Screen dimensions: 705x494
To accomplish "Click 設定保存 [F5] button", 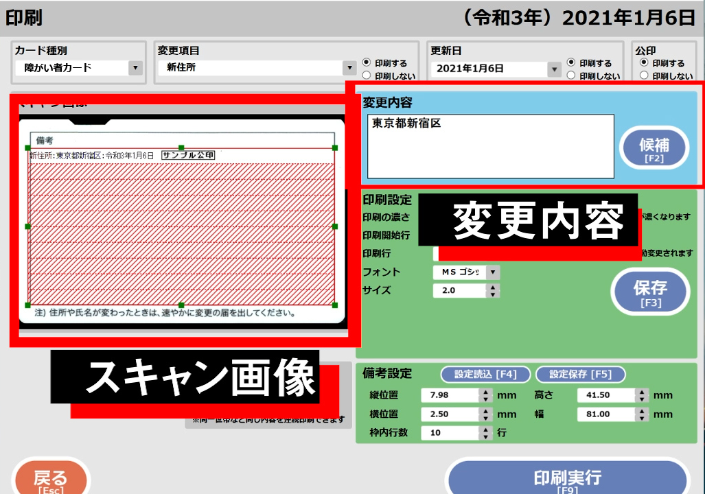I will [x=581, y=375].
